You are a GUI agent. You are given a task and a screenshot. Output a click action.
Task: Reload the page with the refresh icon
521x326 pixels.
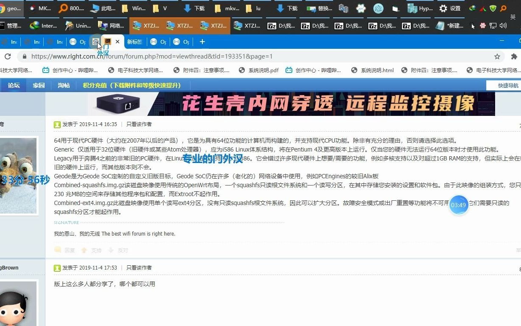tap(7, 56)
